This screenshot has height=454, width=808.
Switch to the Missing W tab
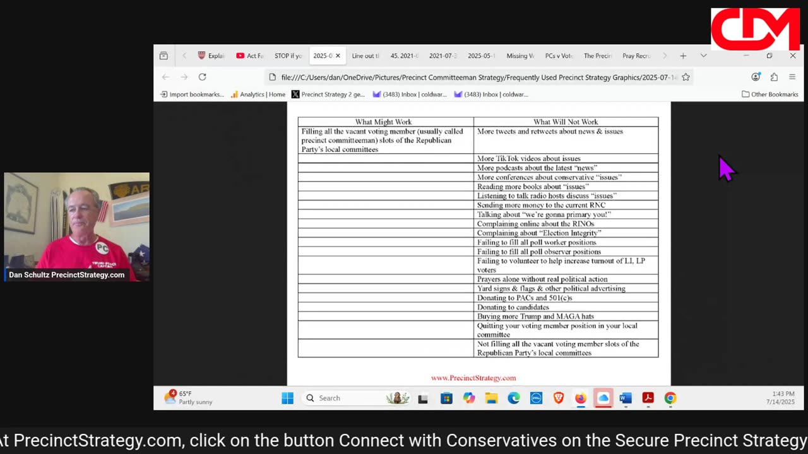[520, 55]
